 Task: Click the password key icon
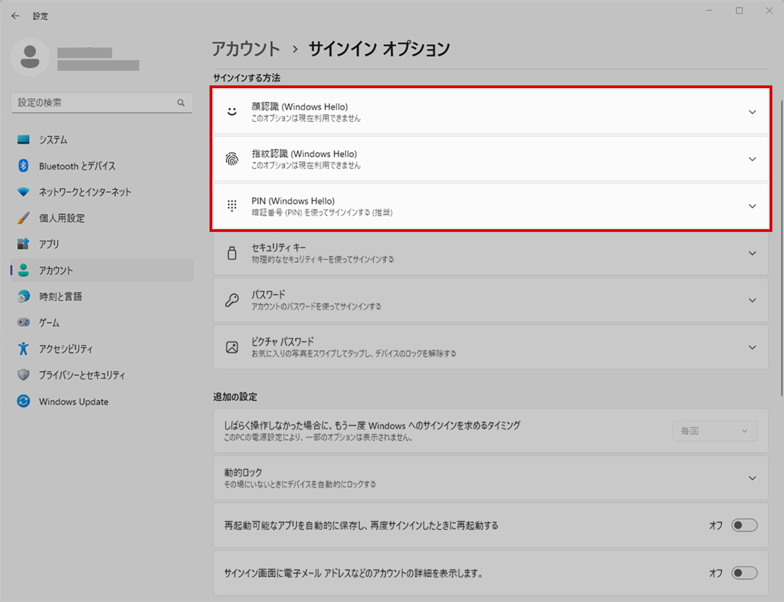coord(232,300)
